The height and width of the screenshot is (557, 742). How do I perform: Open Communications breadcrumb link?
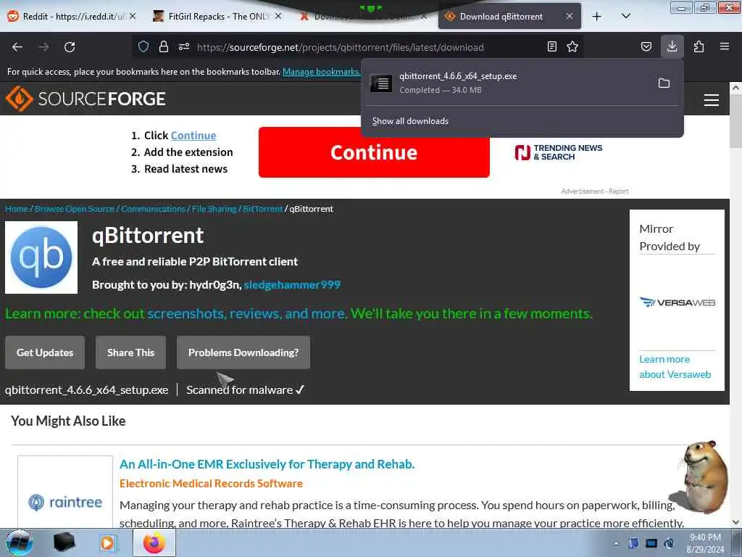click(153, 209)
